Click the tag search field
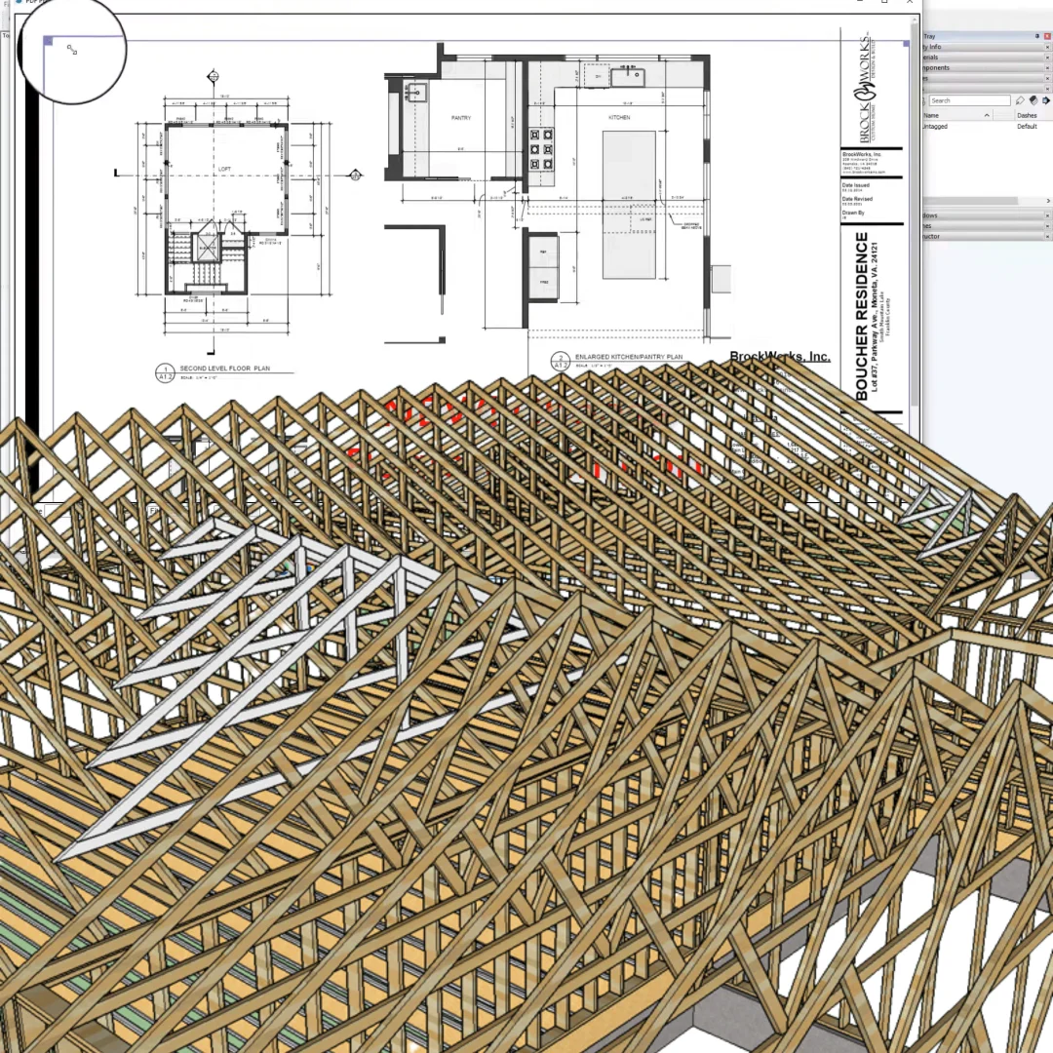Screen dimensions: 1053x1053 click(968, 100)
